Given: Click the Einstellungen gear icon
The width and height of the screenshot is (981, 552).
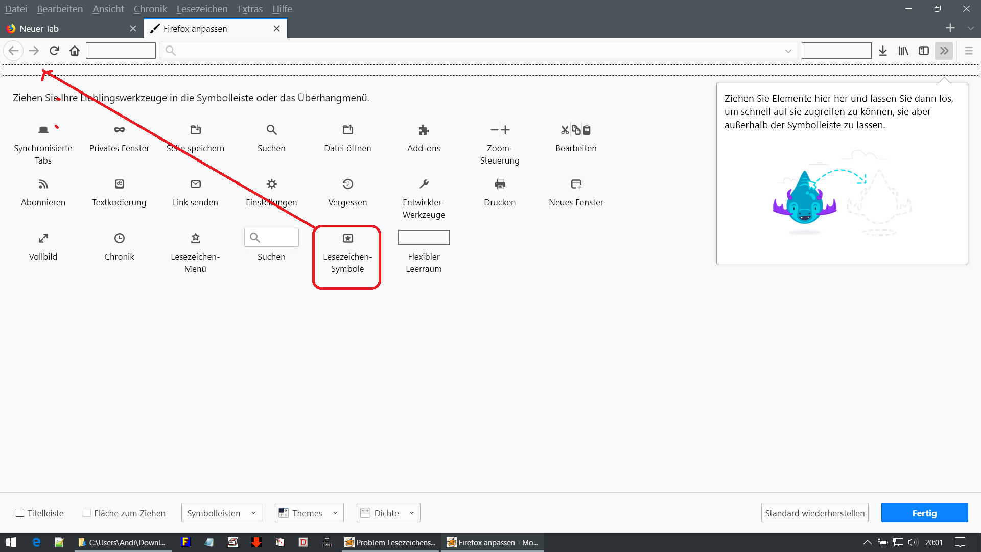Looking at the screenshot, I should click(271, 184).
